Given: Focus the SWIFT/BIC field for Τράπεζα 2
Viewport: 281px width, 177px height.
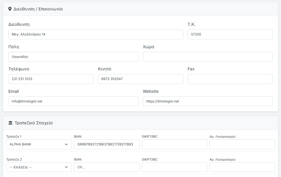Looking at the screenshot, I should (174, 167).
